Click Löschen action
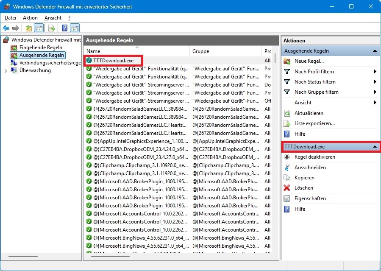Image resolution: width=381 pixels, height=271 pixels. (304, 188)
